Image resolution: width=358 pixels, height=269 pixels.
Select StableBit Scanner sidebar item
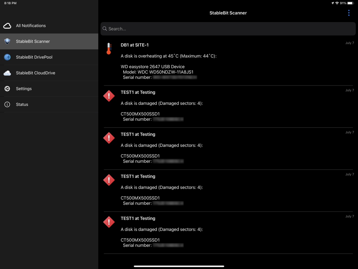click(49, 41)
